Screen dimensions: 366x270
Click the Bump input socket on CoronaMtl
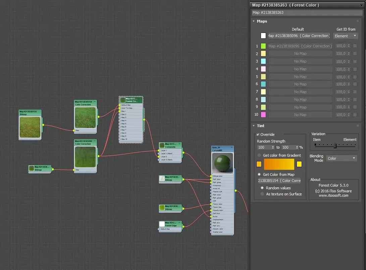(x=211, y=217)
